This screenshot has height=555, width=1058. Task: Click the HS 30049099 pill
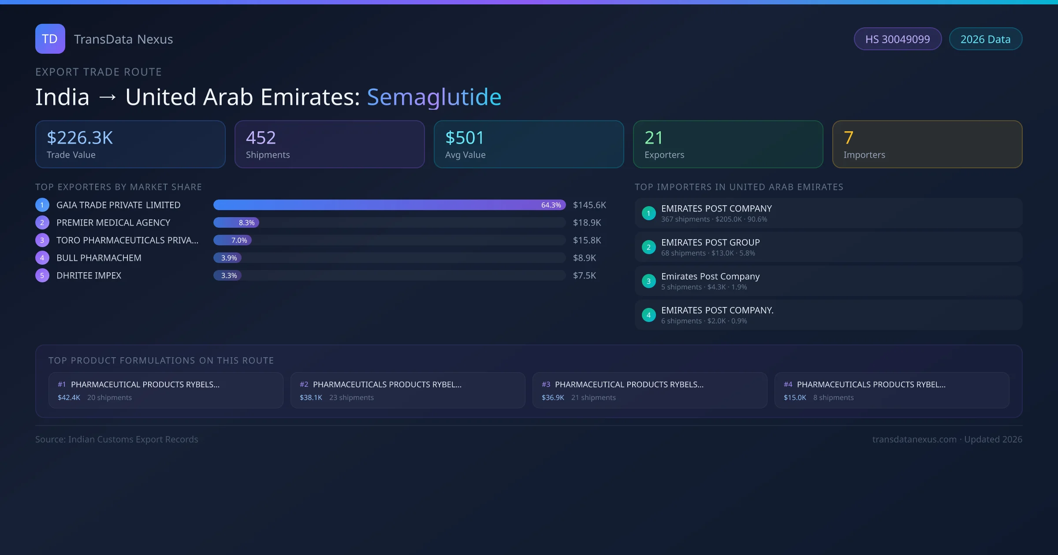tap(897, 39)
